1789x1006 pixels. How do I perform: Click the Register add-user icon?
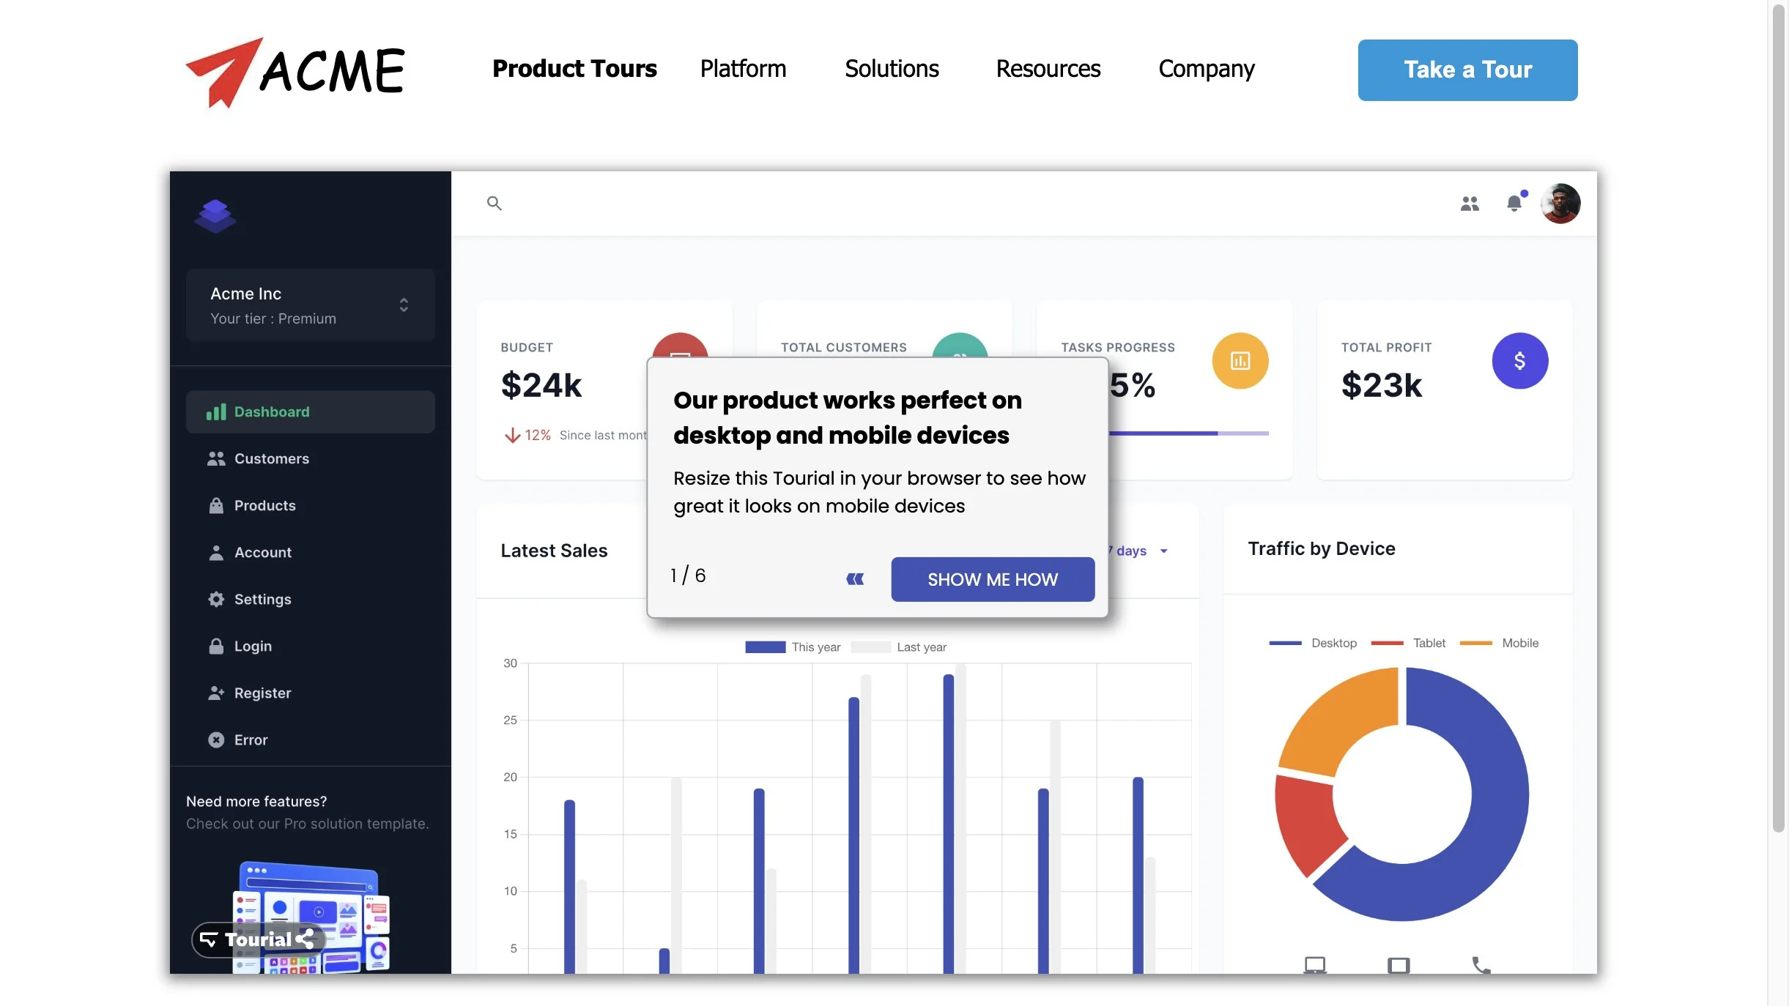pos(216,693)
